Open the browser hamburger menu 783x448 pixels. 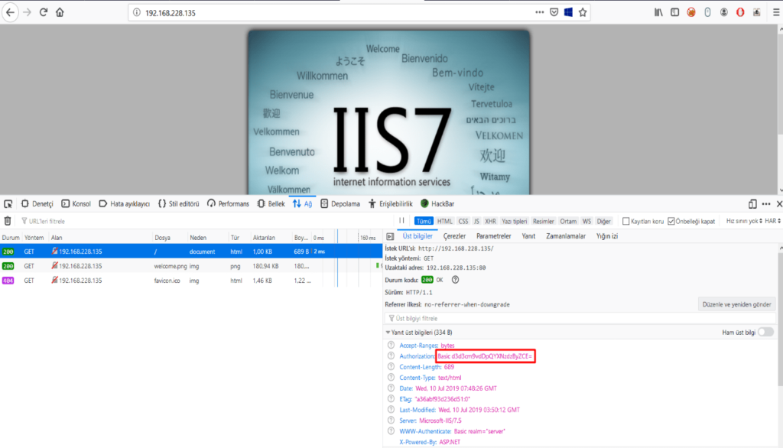(x=776, y=12)
